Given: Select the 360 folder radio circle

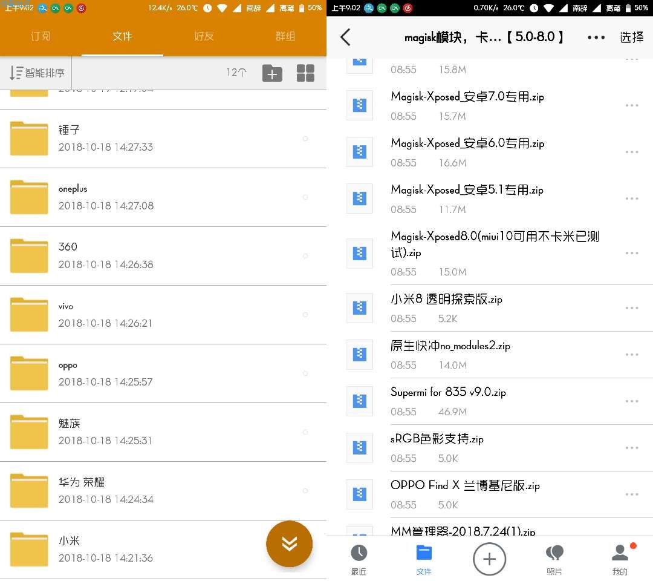Looking at the screenshot, I should 305,257.
